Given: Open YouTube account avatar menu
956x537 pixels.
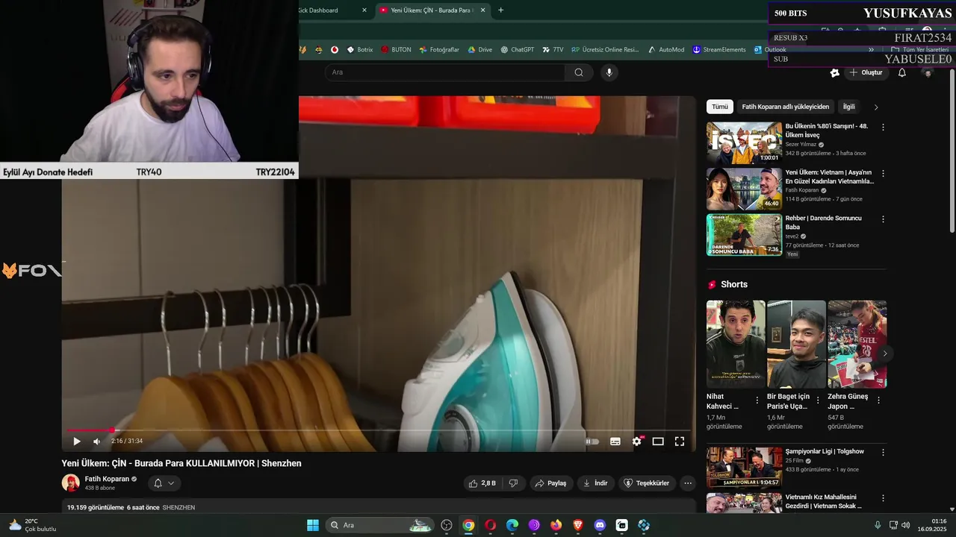Looking at the screenshot, I should tap(928, 72).
